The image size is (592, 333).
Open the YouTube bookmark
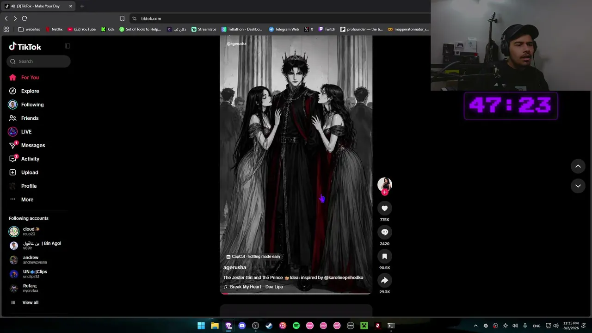[x=81, y=29]
